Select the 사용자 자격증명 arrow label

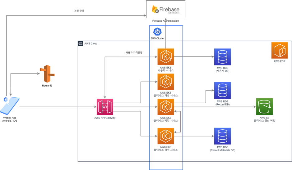point(134,52)
